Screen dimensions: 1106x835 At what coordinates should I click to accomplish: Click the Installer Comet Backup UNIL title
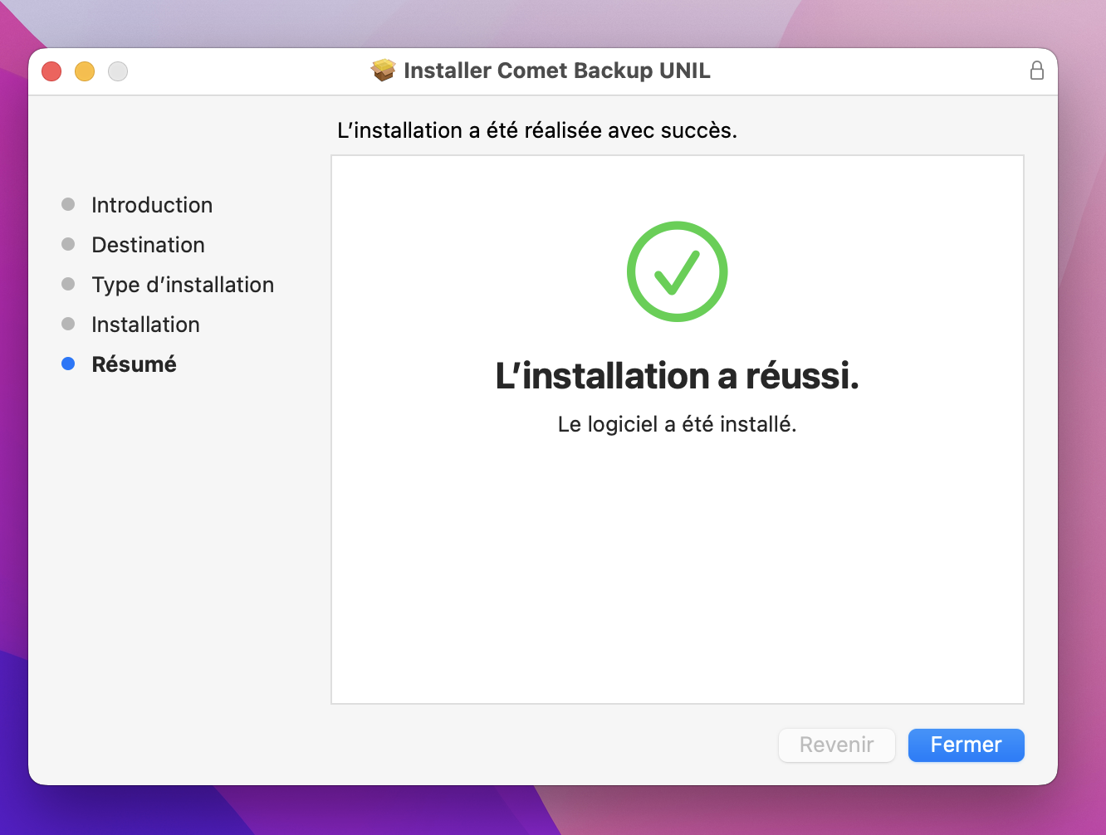coord(556,71)
